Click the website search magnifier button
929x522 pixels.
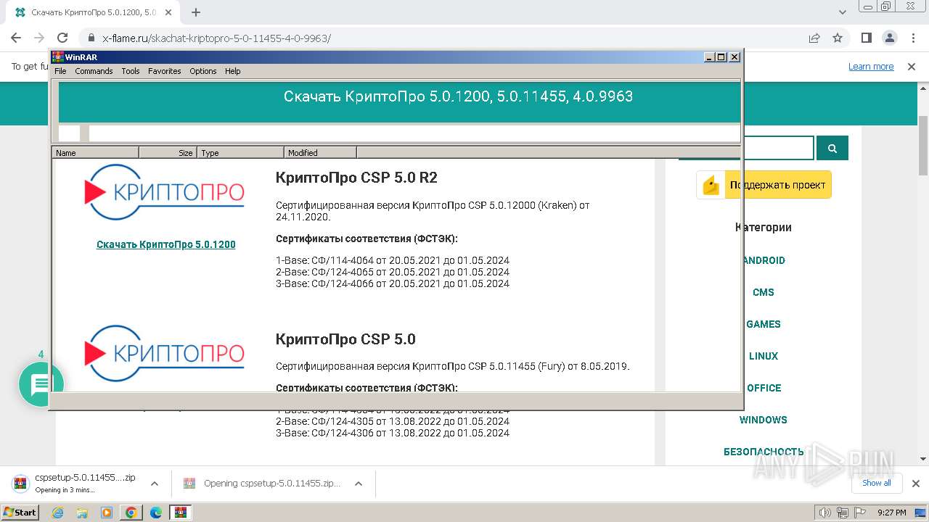pyautogui.click(x=832, y=148)
